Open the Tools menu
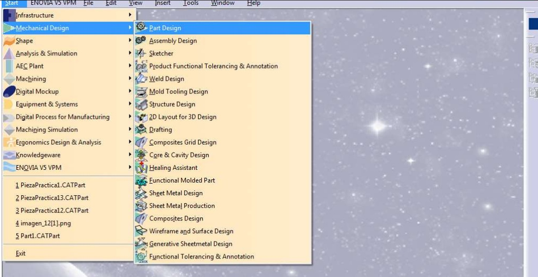The height and width of the screenshot is (277, 538). 191,3
